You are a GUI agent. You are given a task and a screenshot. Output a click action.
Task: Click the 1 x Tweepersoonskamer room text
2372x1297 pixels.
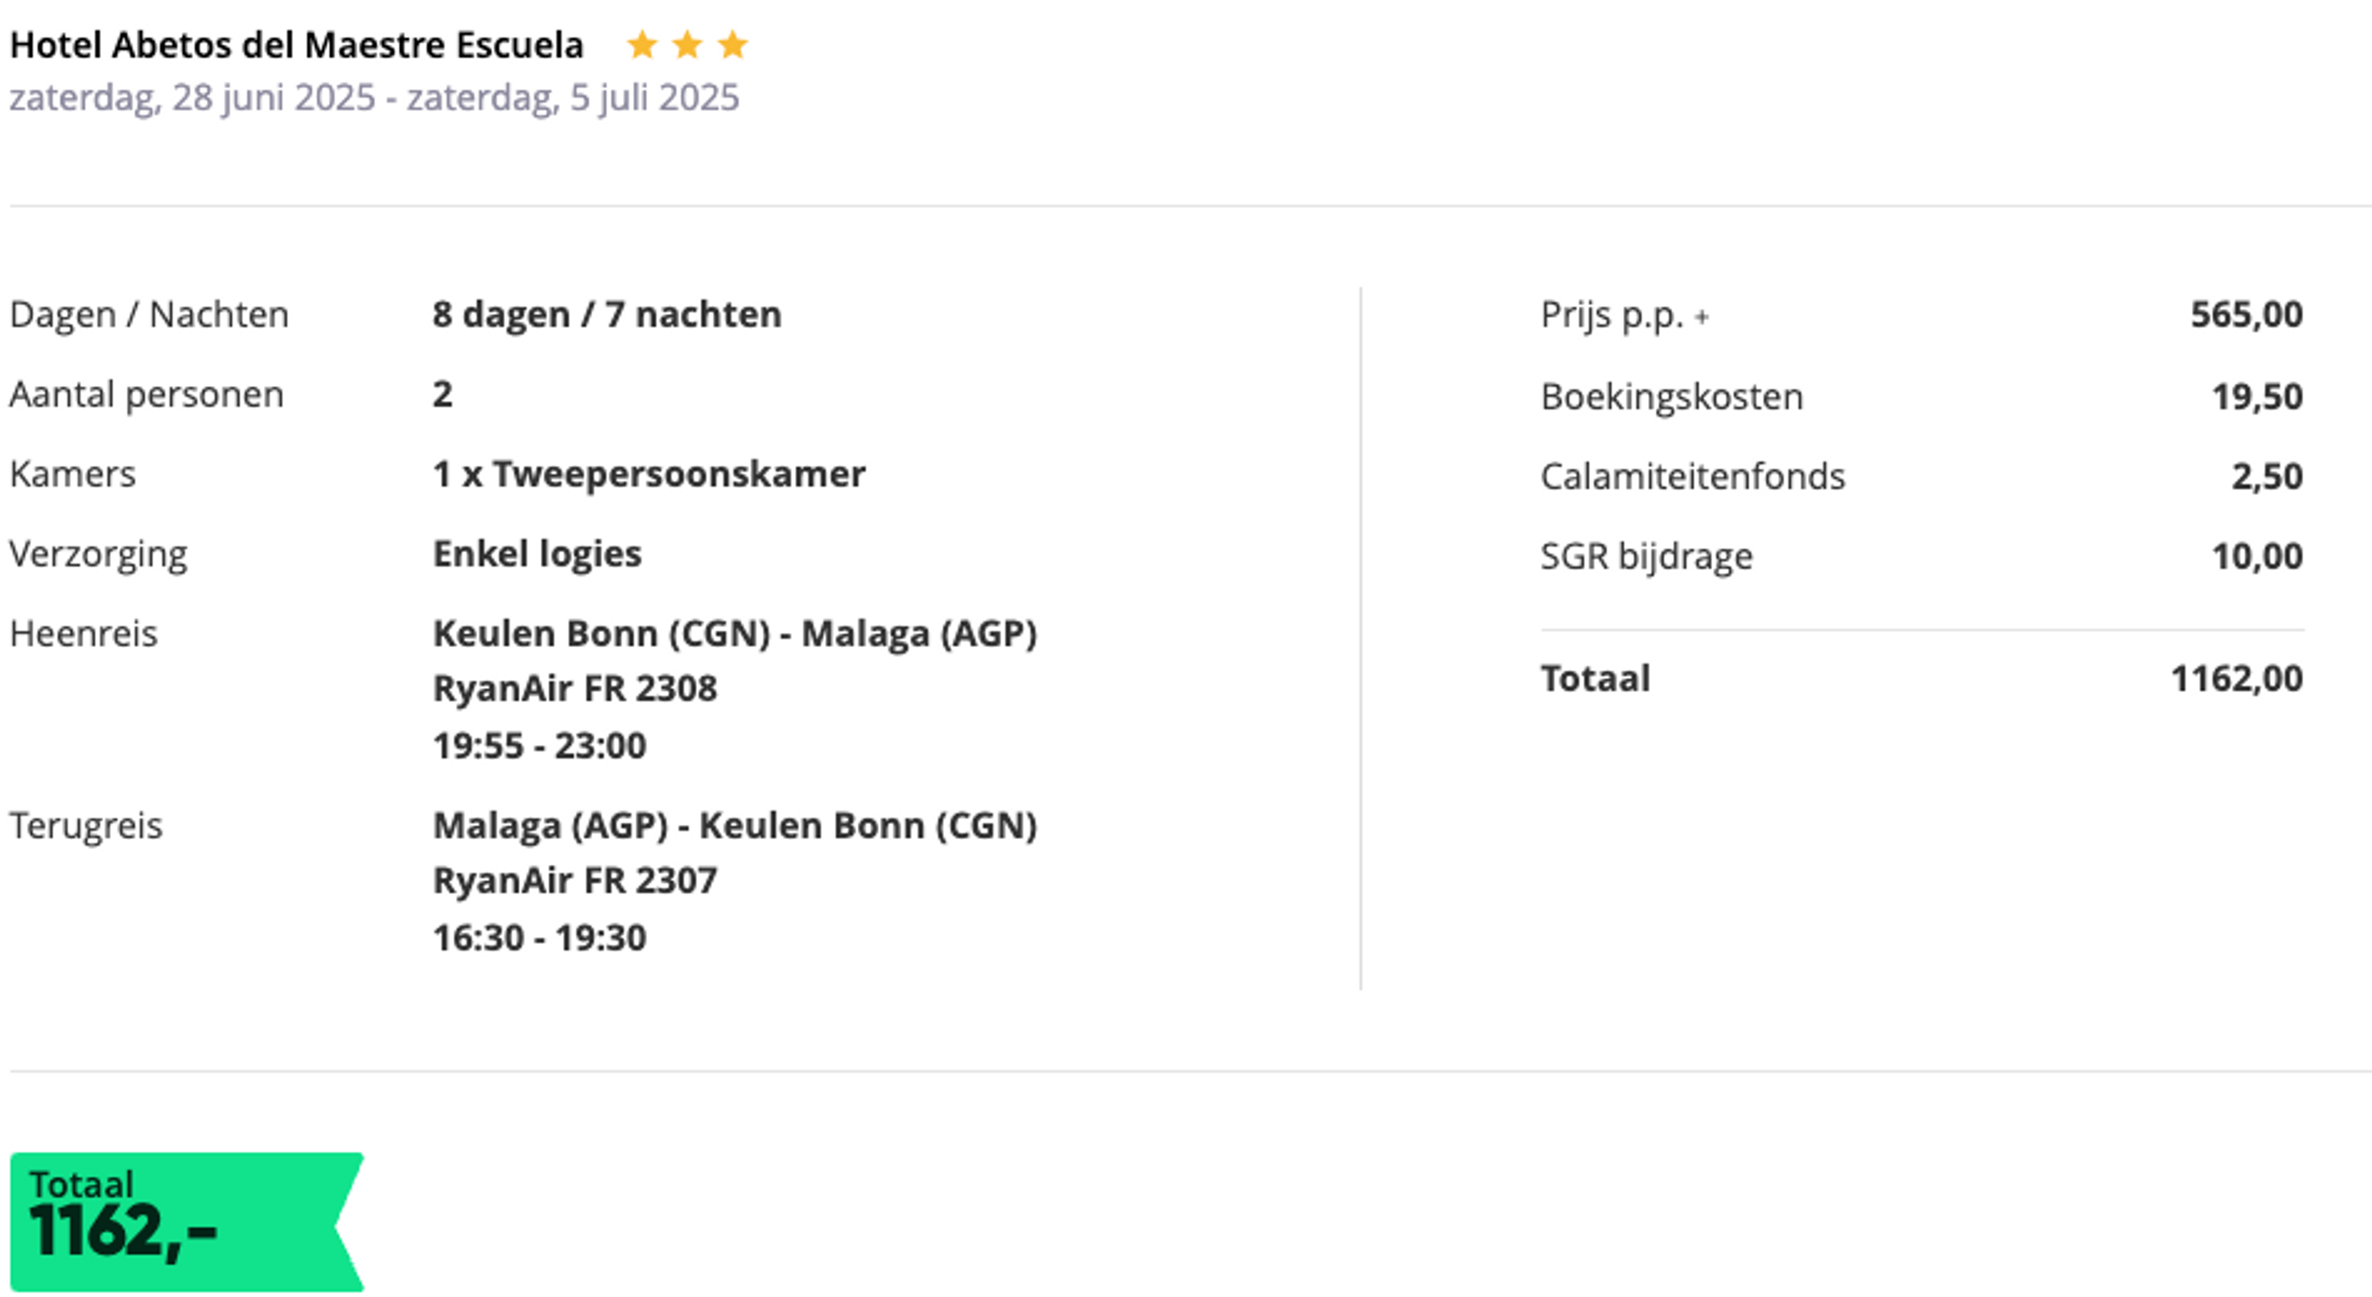(649, 474)
